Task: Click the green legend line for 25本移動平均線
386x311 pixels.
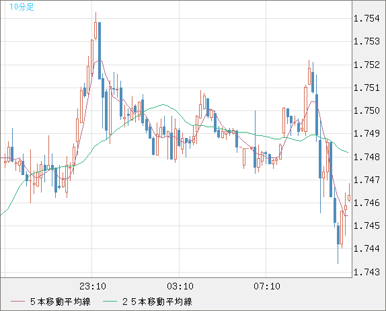Action: [110, 302]
